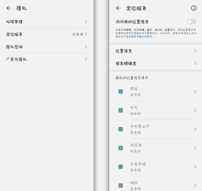This screenshot has width=202, height=191.
Task: Go back from the 隐私 screen
Action: 9,8
